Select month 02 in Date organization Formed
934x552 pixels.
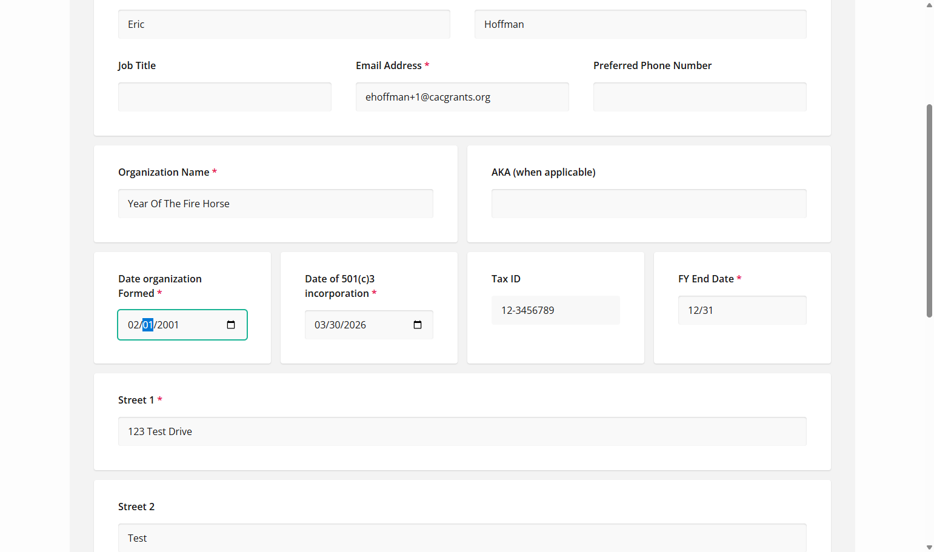tap(133, 325)
